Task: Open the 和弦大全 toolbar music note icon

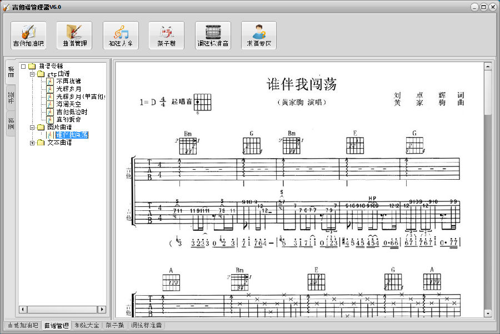Action: [121, 36]
